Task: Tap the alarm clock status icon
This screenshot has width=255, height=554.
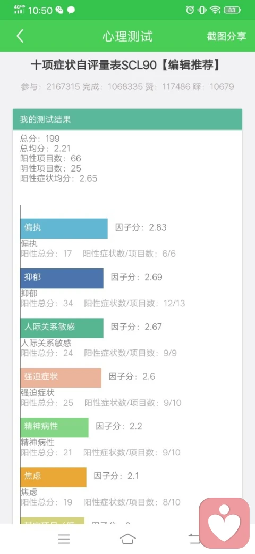Action: click(190, 10)
